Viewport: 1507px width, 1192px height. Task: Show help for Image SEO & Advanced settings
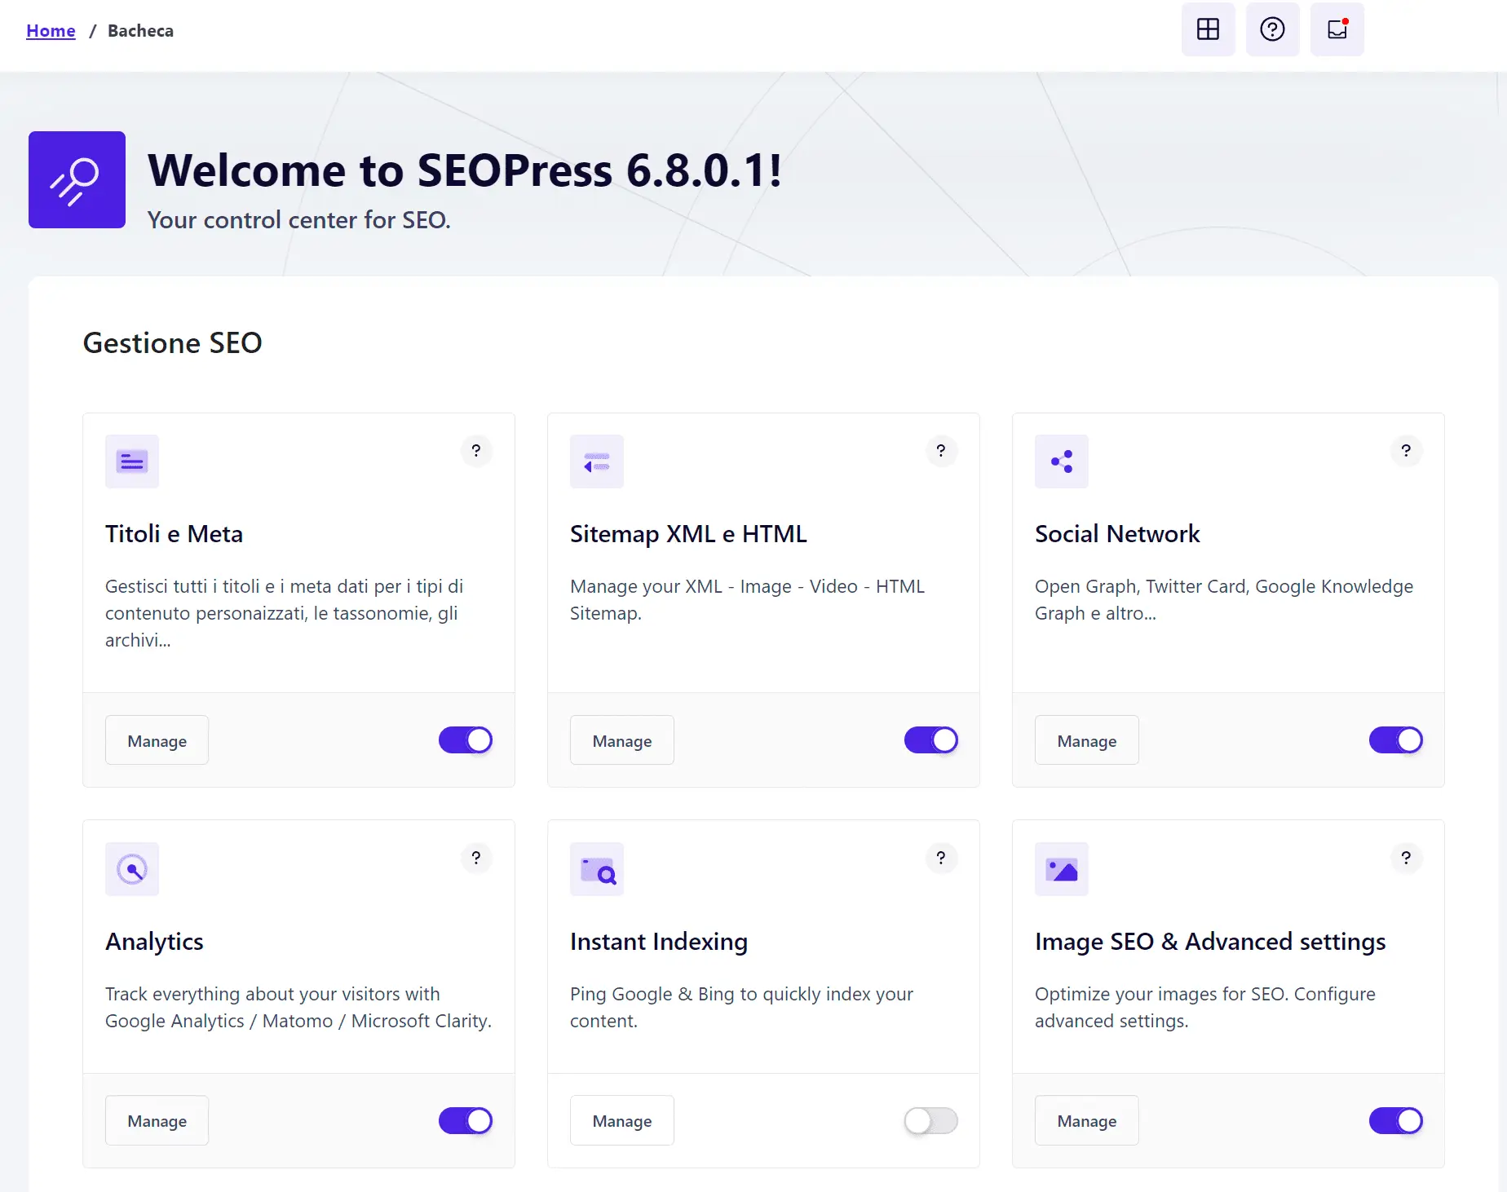(x=1406, y=858)
